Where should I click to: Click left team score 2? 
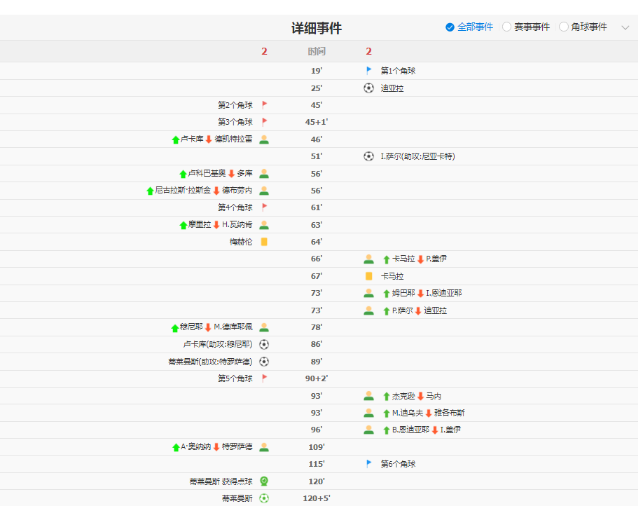click(x=264, y=51)
